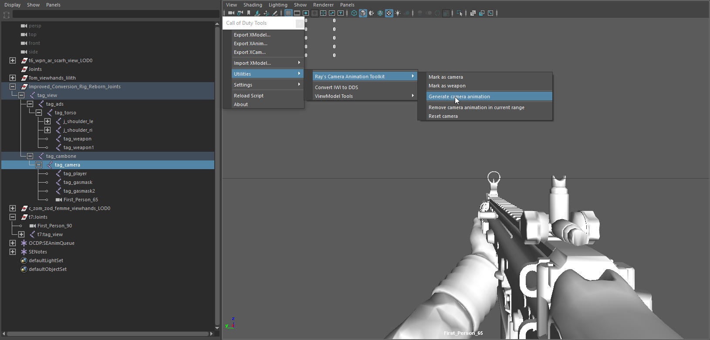Click the defaultObjectSet set icon
The width and height of the screenshot is (710, 340).
tap(24, 269)
